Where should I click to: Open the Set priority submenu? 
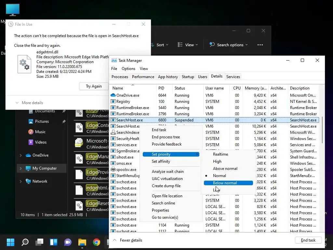click(x=171, y=154)
